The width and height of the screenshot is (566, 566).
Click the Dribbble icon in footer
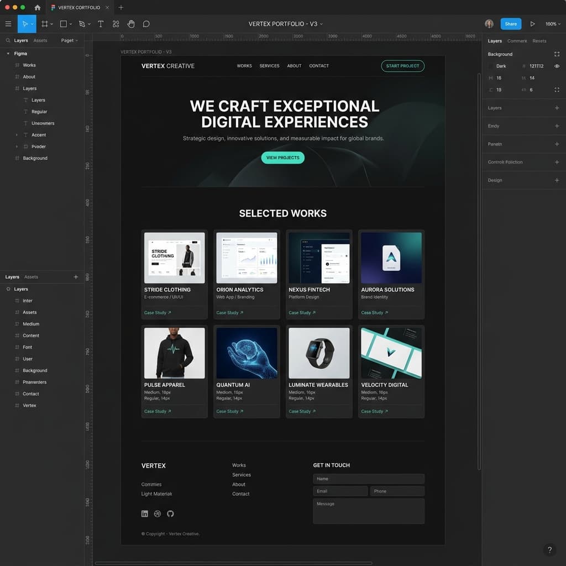[x=158, y=513]
